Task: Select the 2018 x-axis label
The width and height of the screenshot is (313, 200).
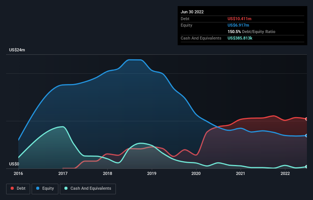Action: pyautogui.click(x=108, y=173)
